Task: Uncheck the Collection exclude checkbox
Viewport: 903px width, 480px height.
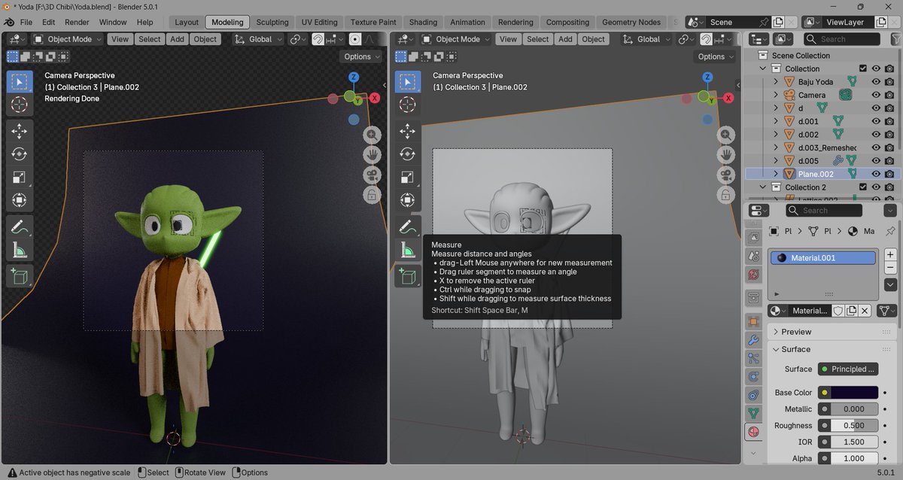Action: [863, 68]
